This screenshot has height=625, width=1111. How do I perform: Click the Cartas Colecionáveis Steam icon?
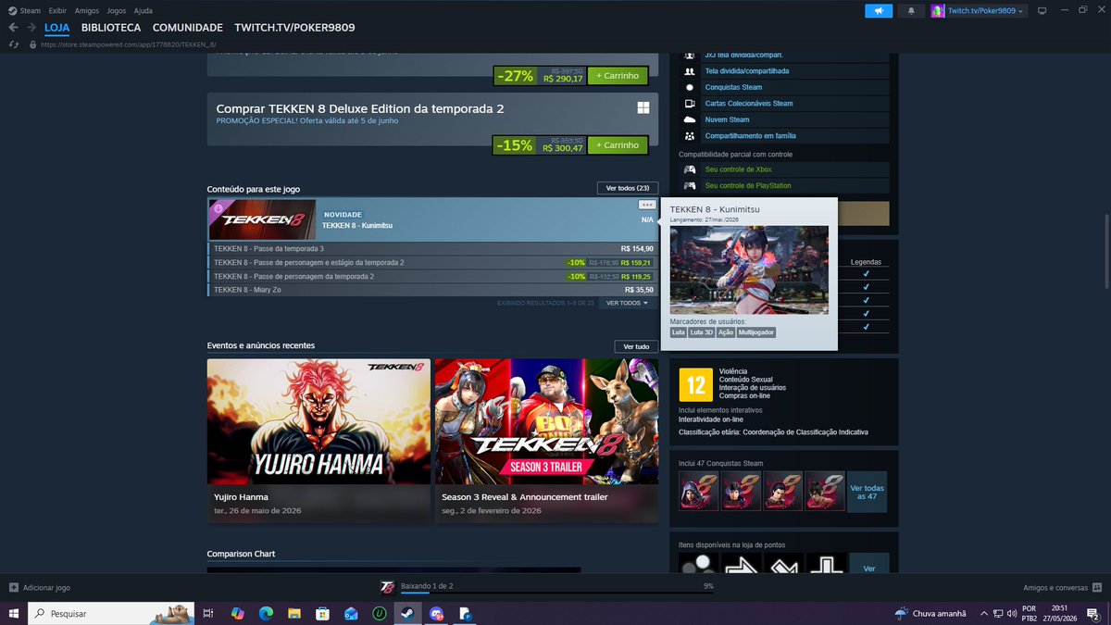pos(689,104)
